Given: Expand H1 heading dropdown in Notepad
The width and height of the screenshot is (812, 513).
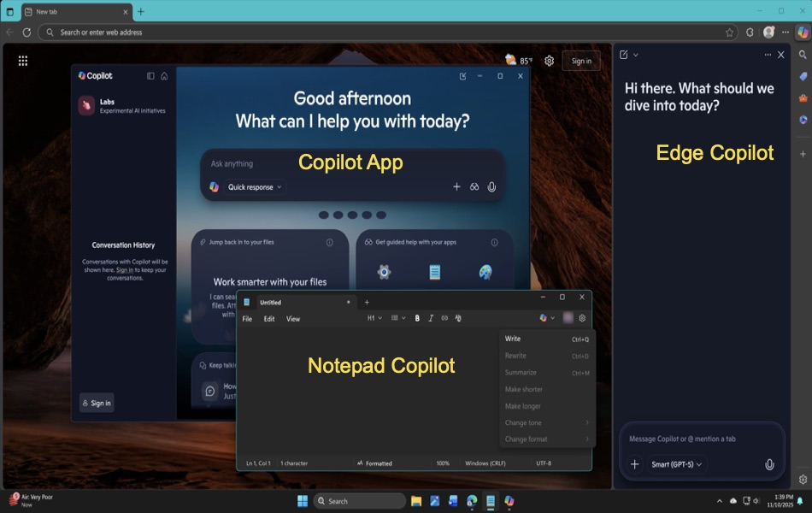Looking at the screenshot, I should (374, 318).
